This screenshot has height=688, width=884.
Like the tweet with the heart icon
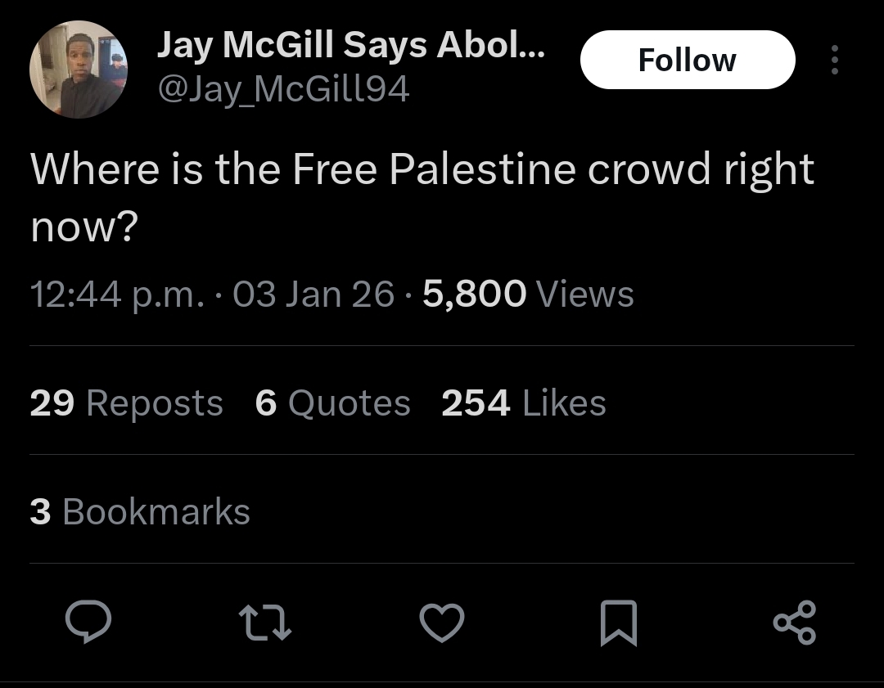pos(442,622)
